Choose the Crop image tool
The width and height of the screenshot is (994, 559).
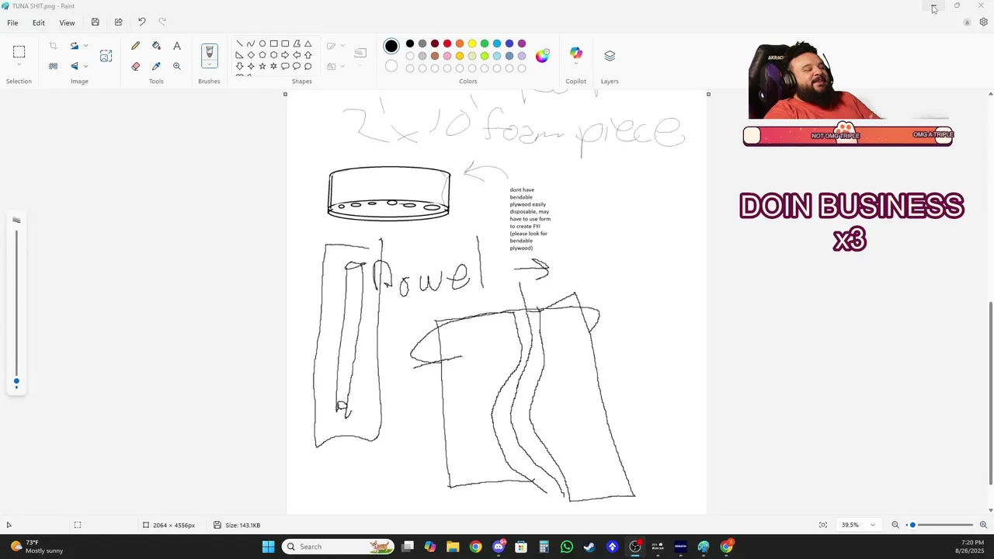click(53, 47)
